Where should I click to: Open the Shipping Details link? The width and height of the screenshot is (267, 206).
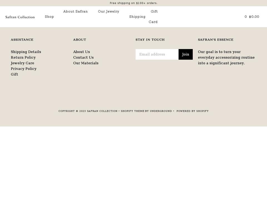point(26,52)
